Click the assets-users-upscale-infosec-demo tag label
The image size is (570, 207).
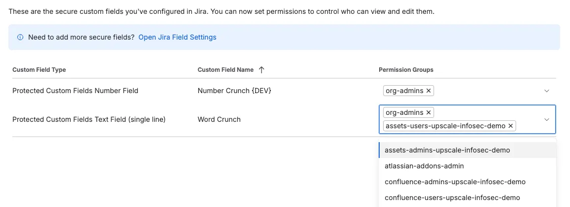[x=445, y=126]
